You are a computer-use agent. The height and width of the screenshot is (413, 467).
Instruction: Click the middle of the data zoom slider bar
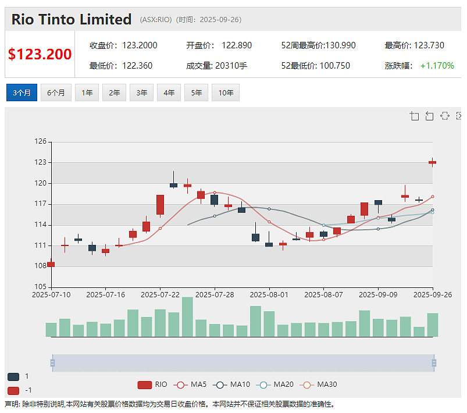(243, 363)
